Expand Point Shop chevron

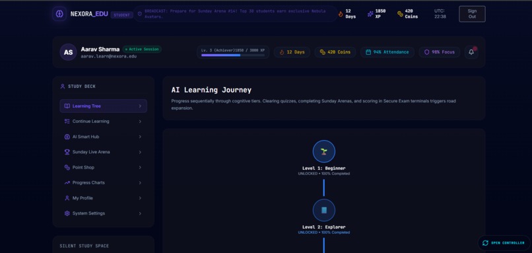(x=140, y=167)
